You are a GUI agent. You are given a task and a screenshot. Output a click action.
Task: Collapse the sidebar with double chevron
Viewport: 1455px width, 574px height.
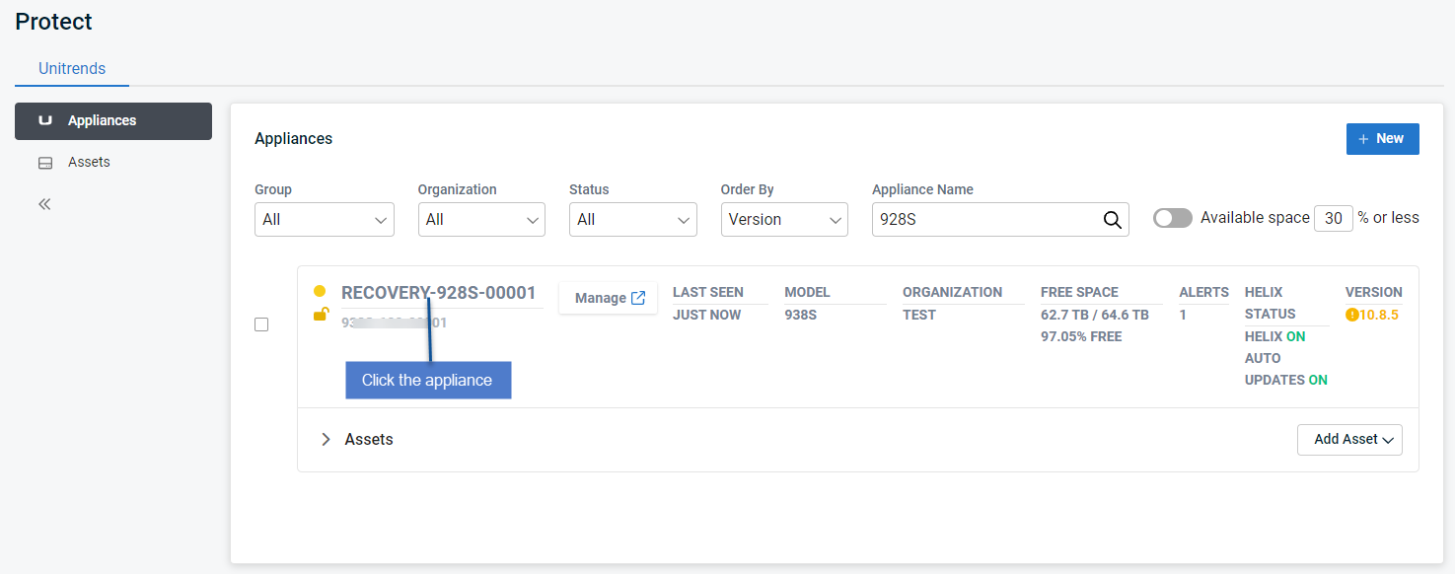pyautogui.click(x=44, y=205)
